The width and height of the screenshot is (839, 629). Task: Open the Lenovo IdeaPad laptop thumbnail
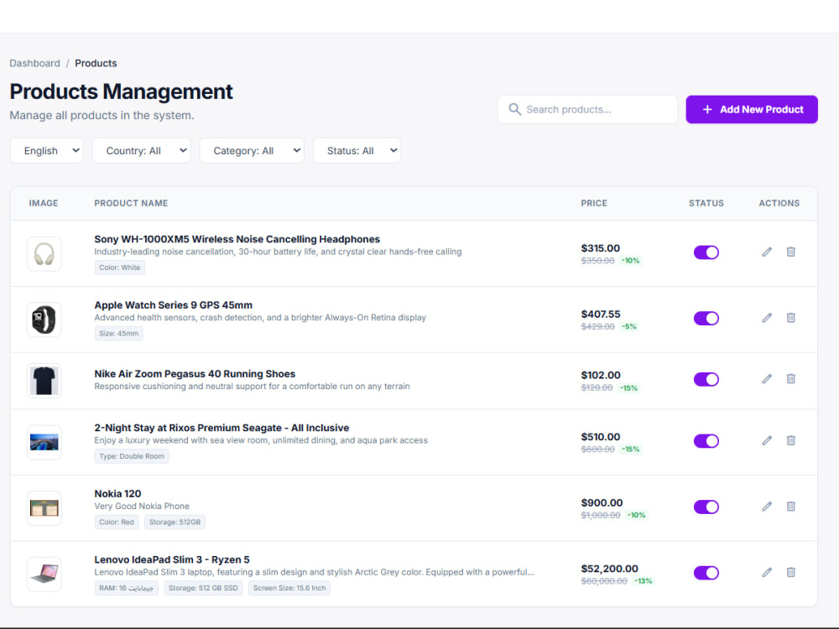coord(44,574)
